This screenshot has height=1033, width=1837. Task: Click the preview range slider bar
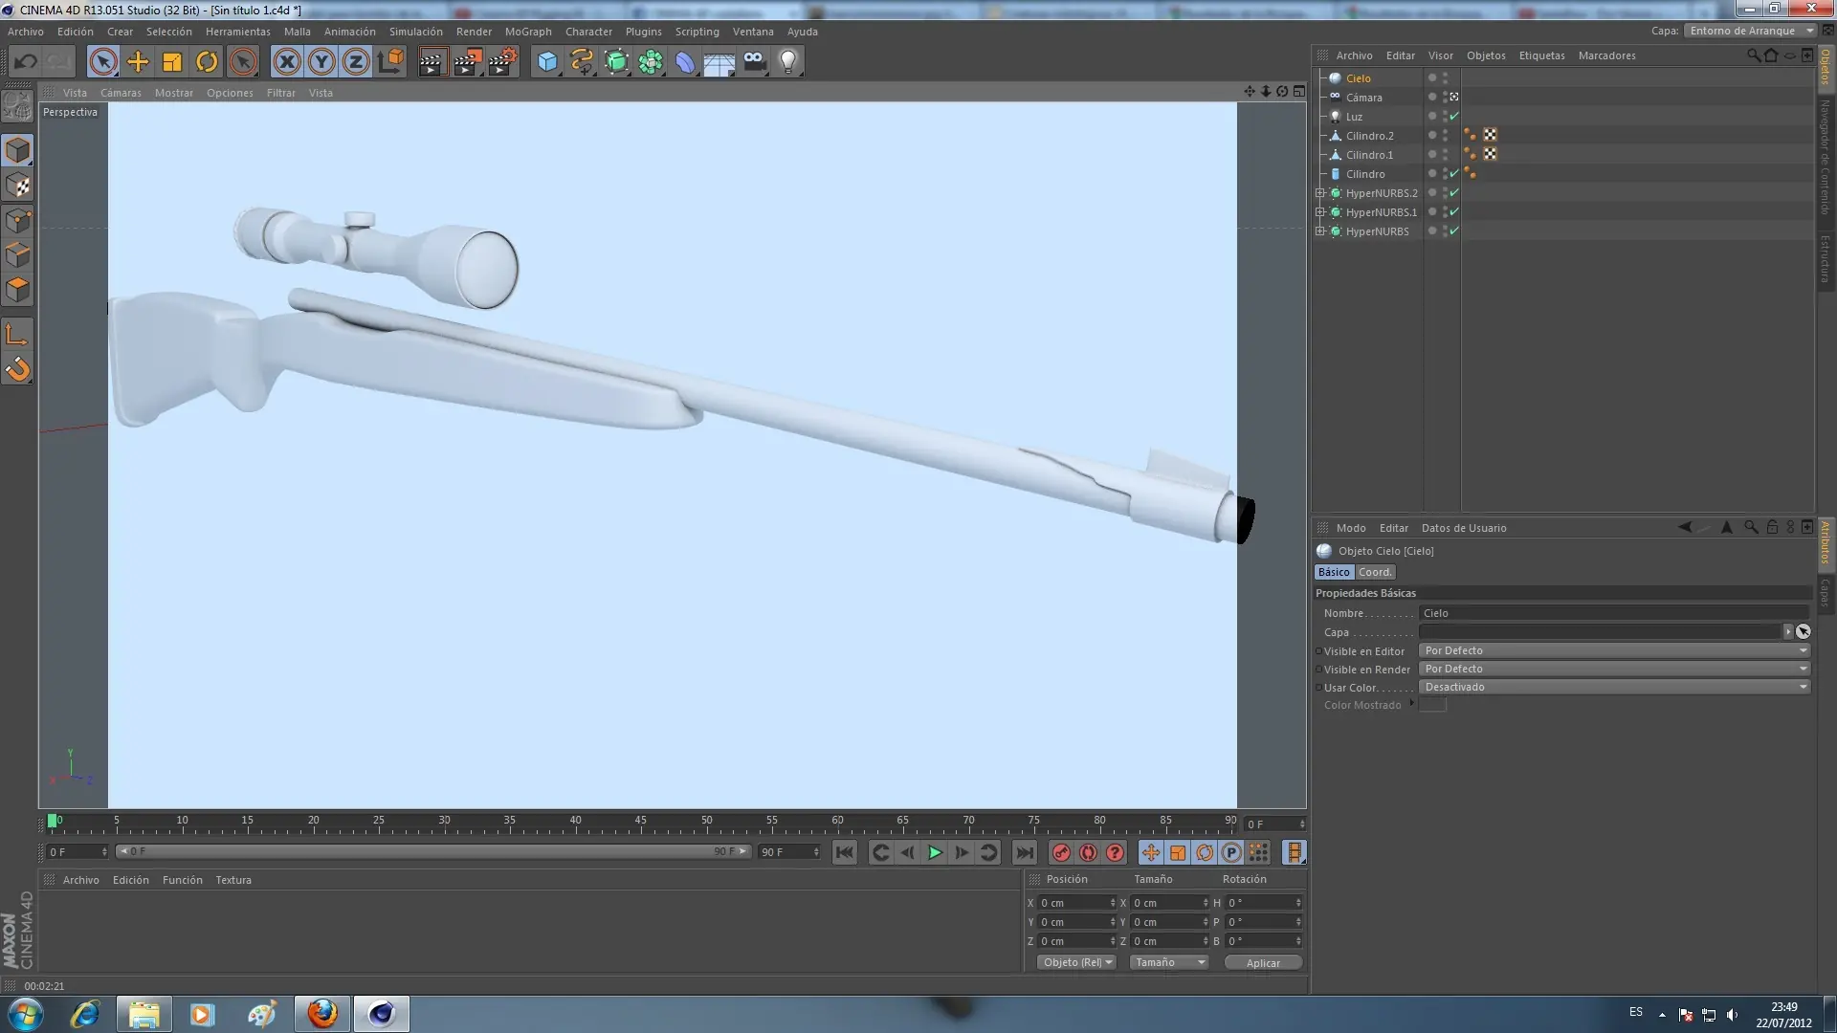point(432,851)
